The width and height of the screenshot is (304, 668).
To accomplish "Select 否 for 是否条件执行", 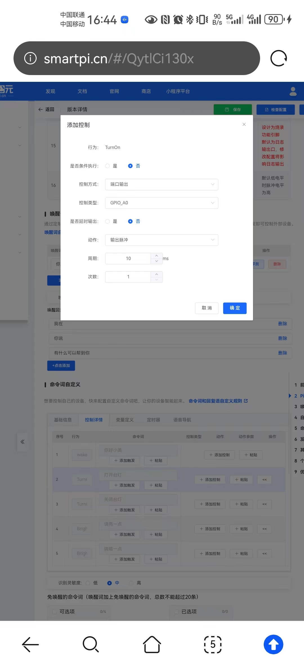I will coord(130,166).
